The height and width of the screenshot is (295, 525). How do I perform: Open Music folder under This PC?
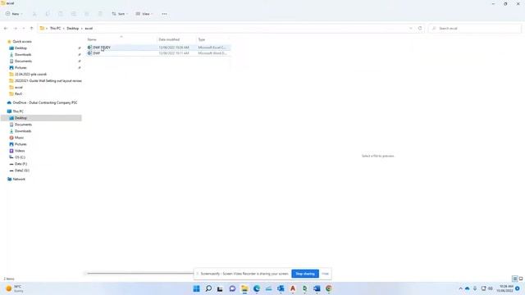(x=19, y=138)
